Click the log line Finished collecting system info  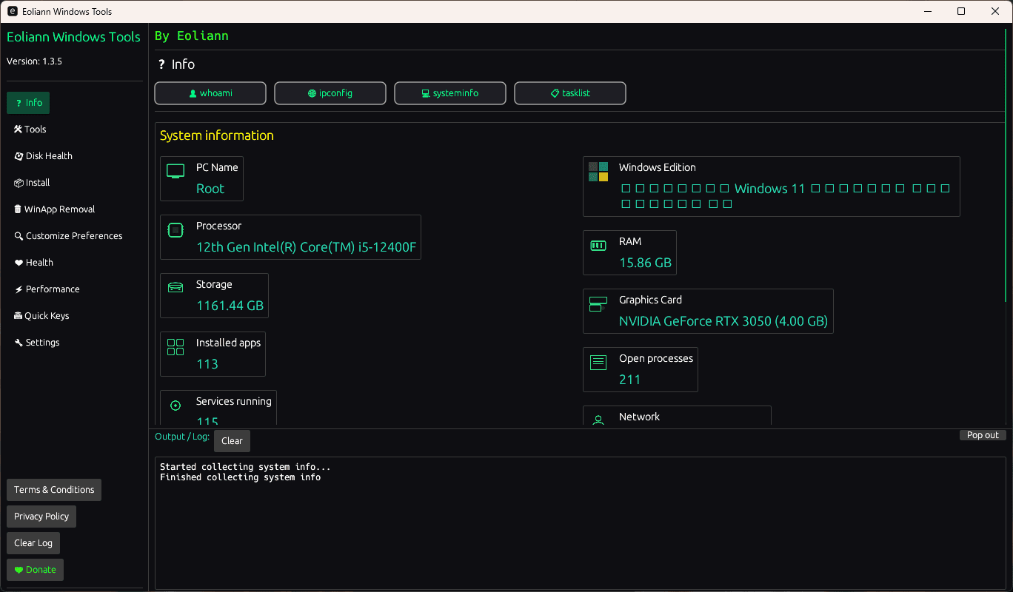click(x=241, y=477)
